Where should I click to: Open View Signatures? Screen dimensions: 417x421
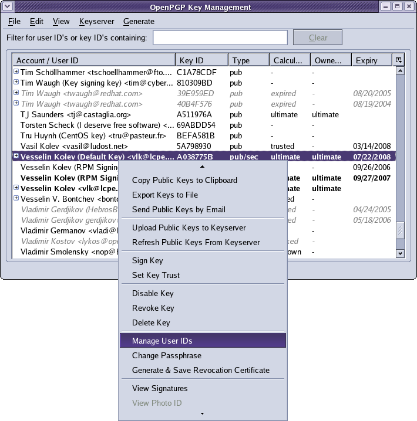click(203, 388)
